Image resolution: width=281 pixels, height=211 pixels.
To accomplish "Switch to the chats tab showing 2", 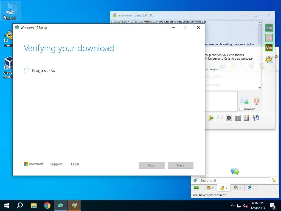I will click(x=224, y=188).
